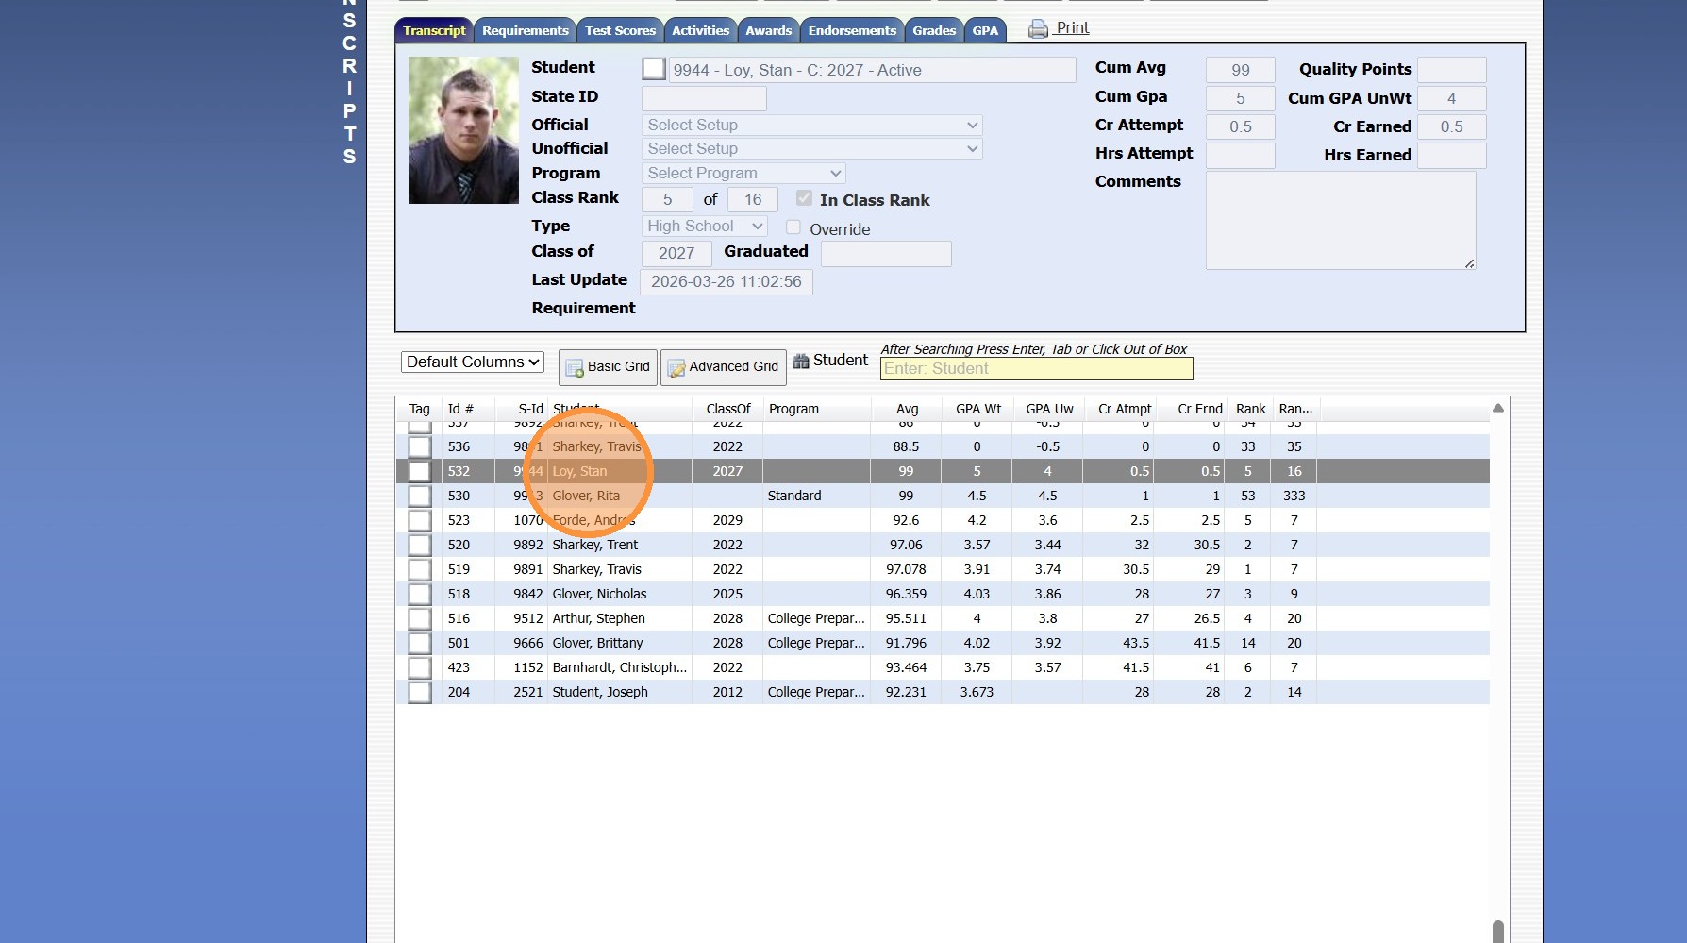Click the State ID field

pyautogui.click(x=704, y=98)
